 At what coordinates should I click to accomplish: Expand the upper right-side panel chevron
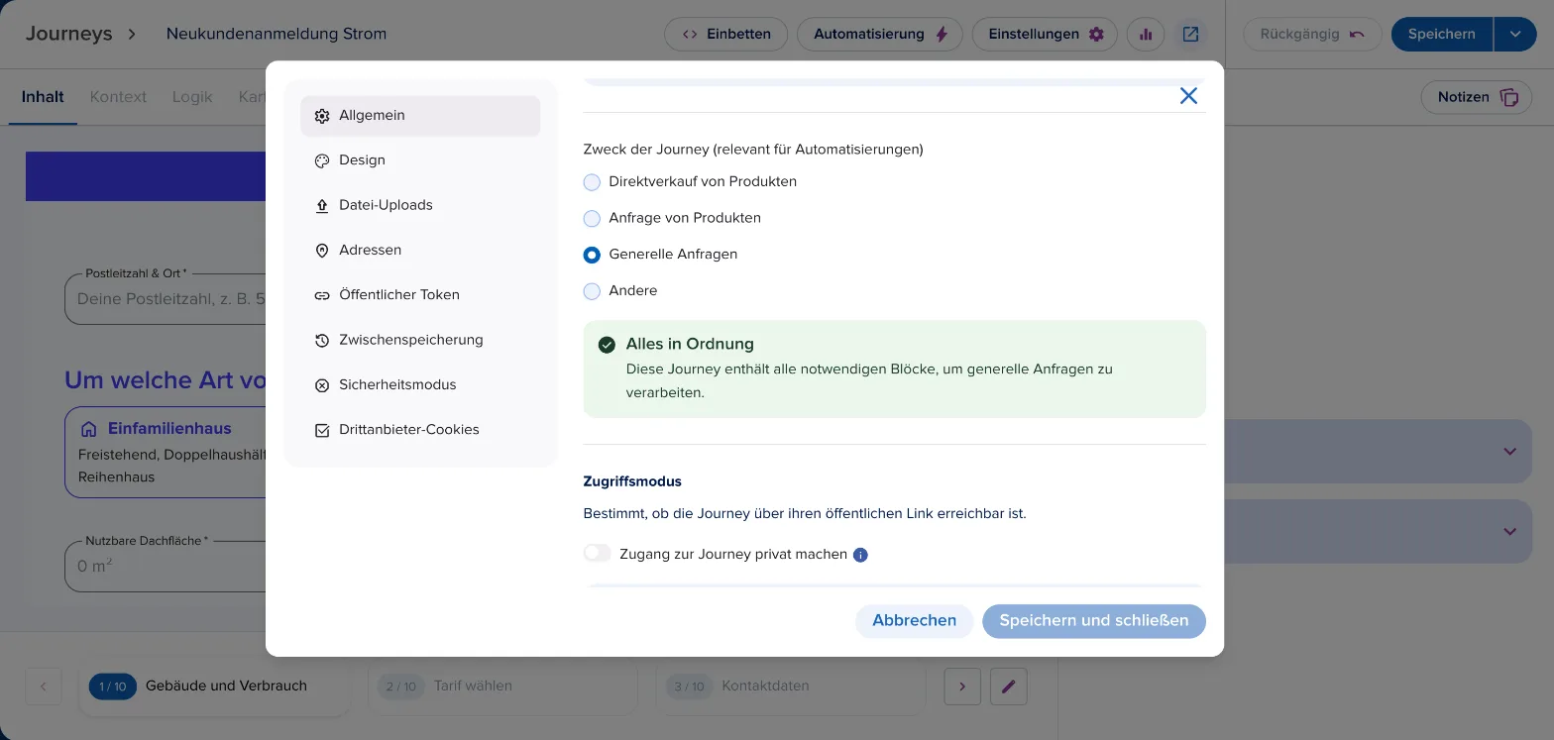(x=1509, y=452)
